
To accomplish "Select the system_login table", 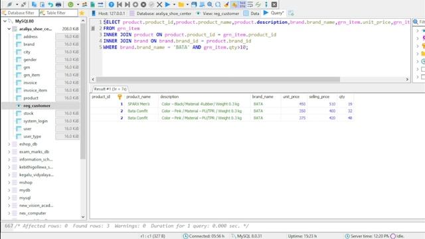I will tap(35, 121).
